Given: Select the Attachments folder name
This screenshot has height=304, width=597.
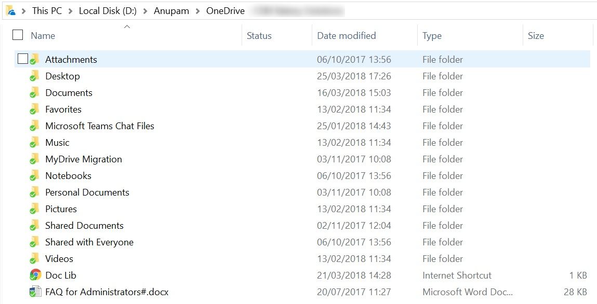Looking at the screenshot, I should [x=71, y=59].
